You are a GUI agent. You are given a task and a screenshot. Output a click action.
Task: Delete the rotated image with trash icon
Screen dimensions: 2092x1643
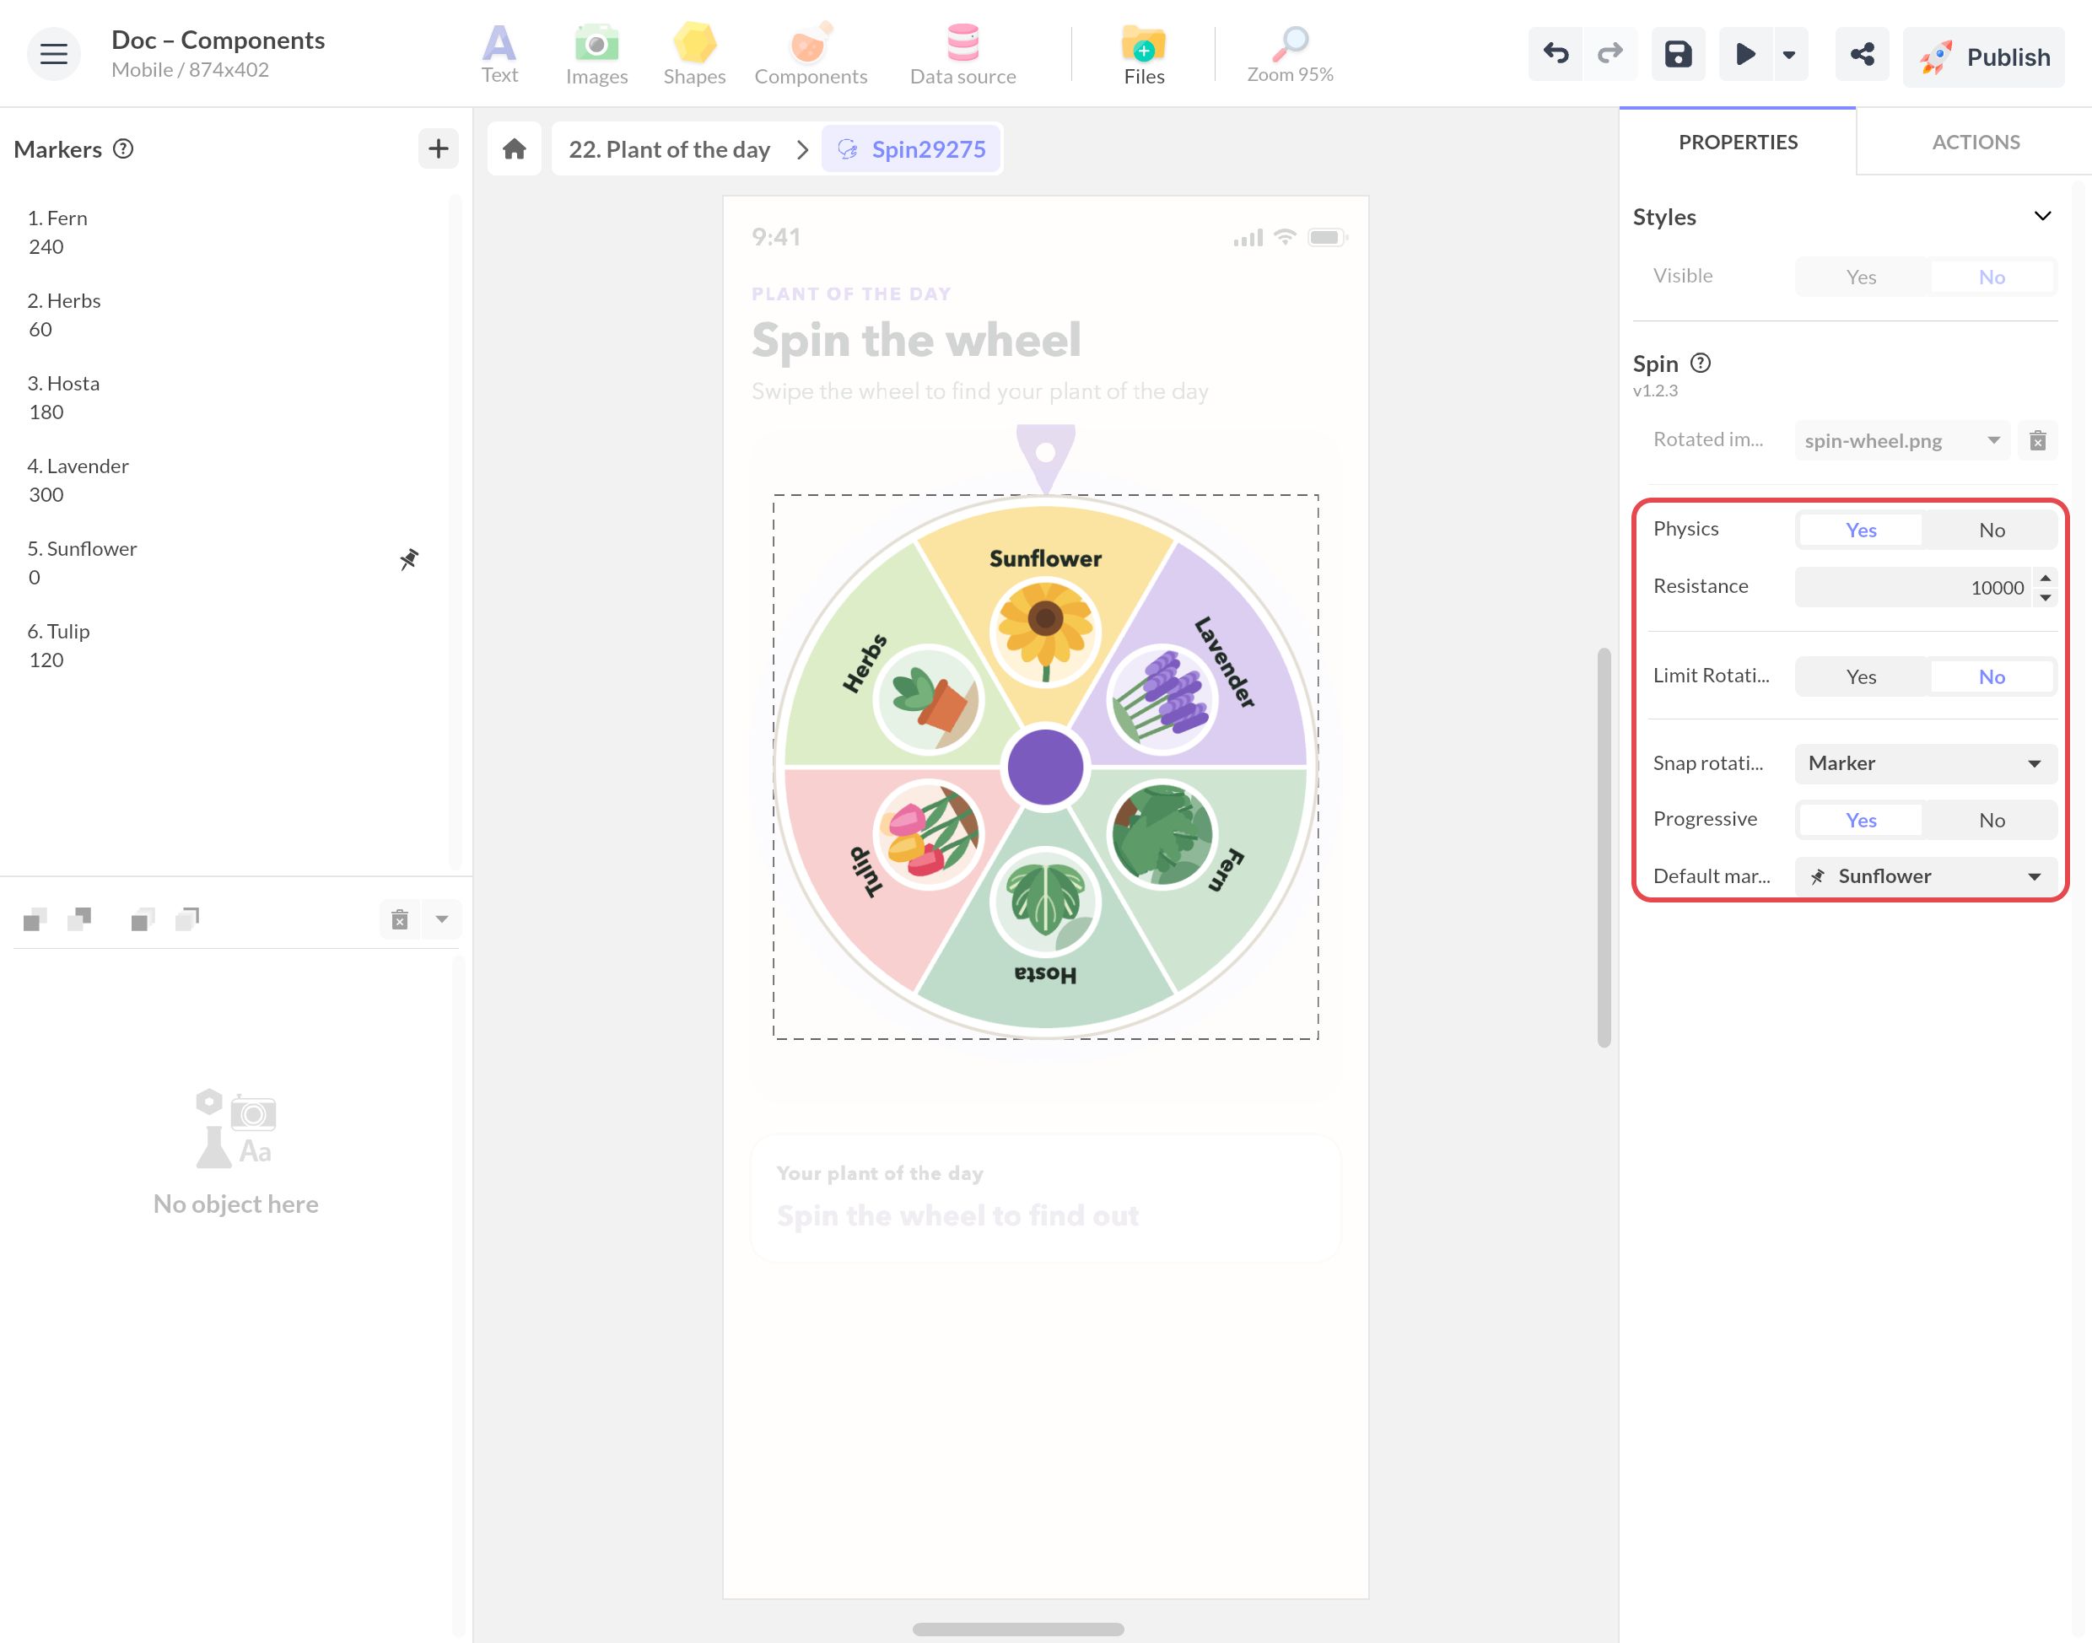coord(2037,440)
